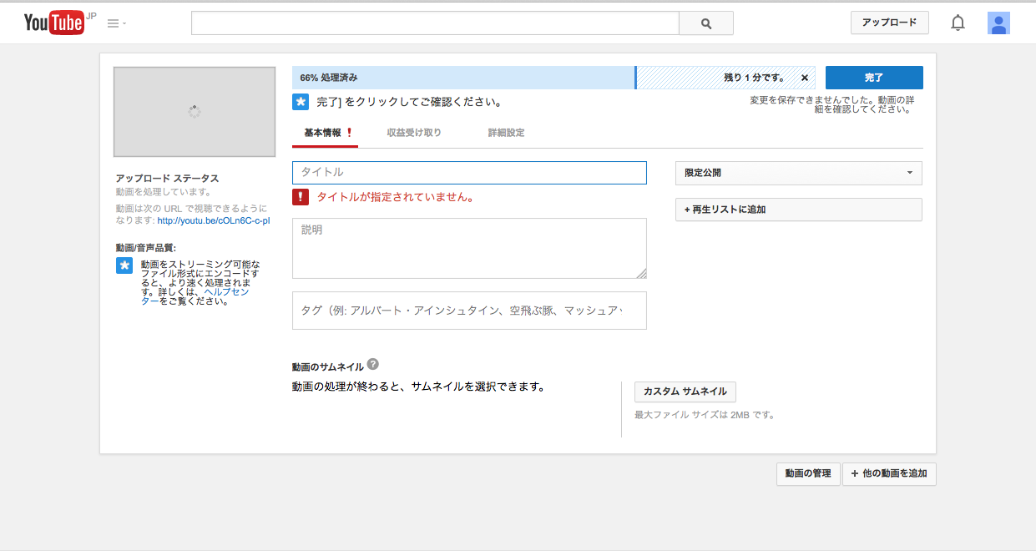Focus the YouTube search box

pos(435,23)
